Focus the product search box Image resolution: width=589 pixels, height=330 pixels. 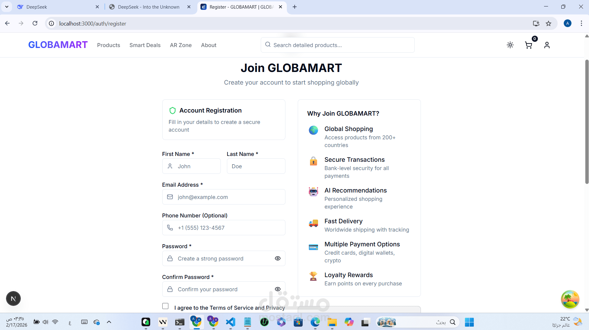tap(338, 45)
